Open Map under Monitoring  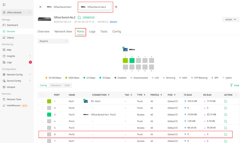point(9,50)
